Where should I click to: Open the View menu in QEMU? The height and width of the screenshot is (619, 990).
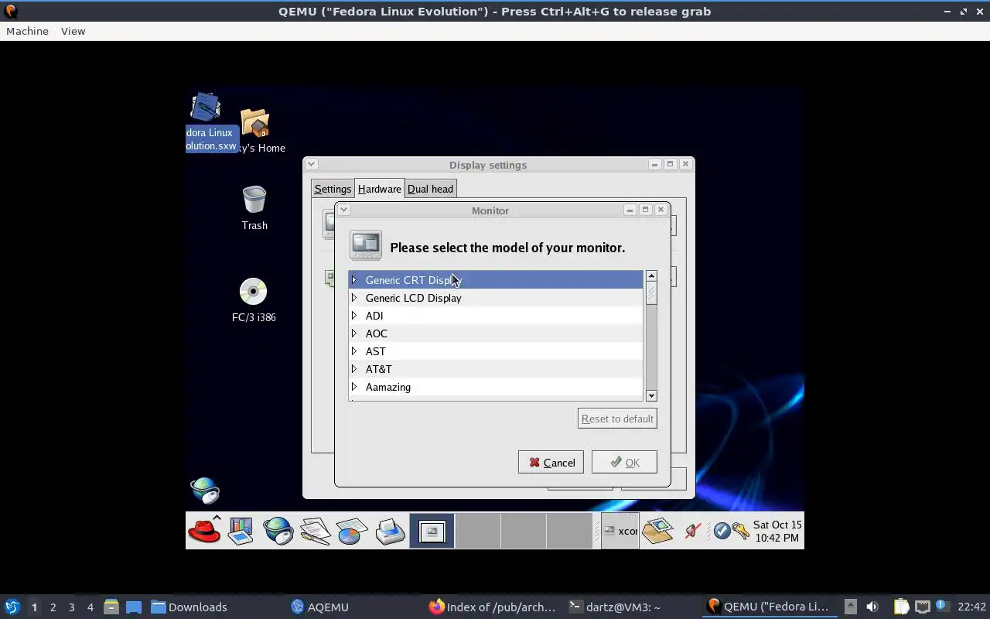pyautogui.click(x=73, y=31)
